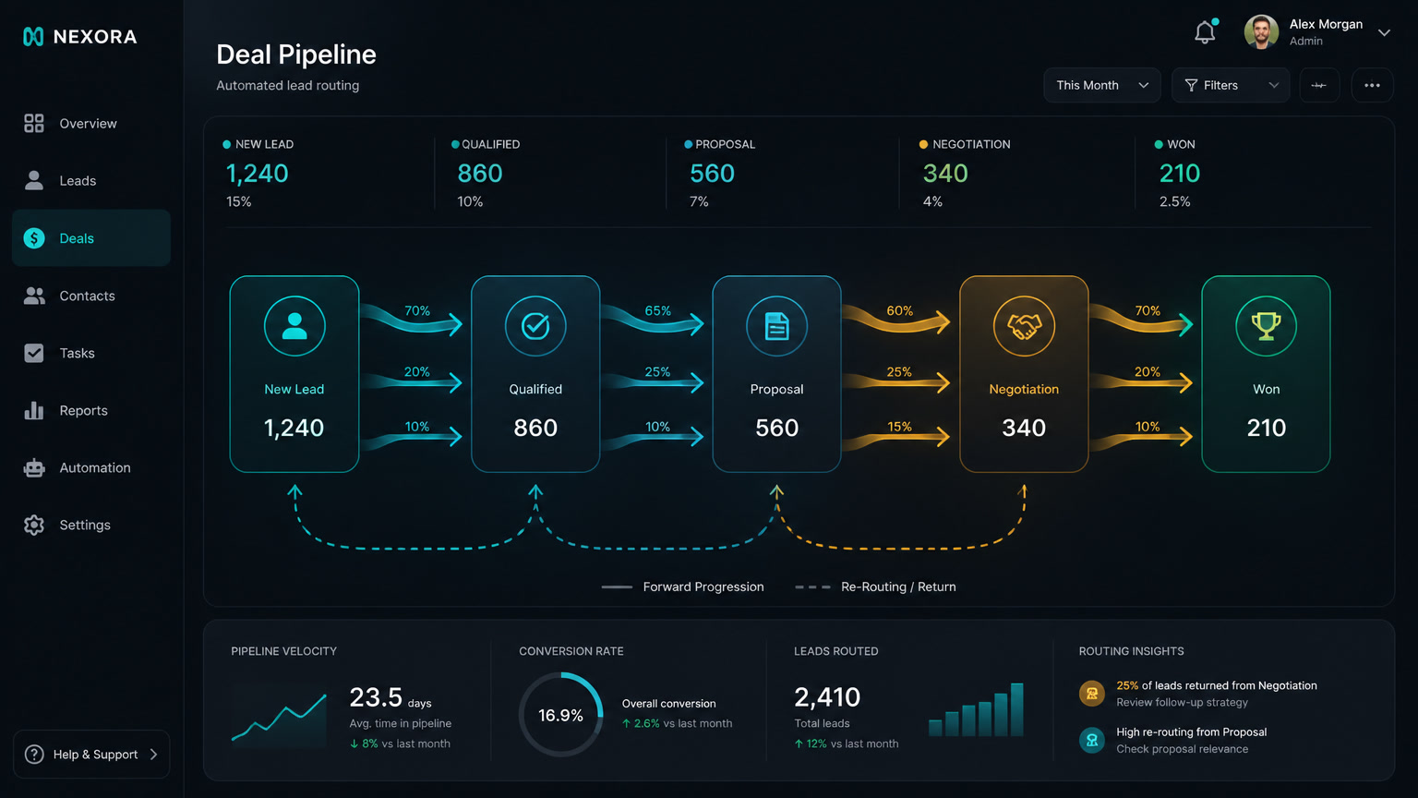The image size is (1418, 798).
Task: Click the funnel icon in Filters
Action: 1191,85
